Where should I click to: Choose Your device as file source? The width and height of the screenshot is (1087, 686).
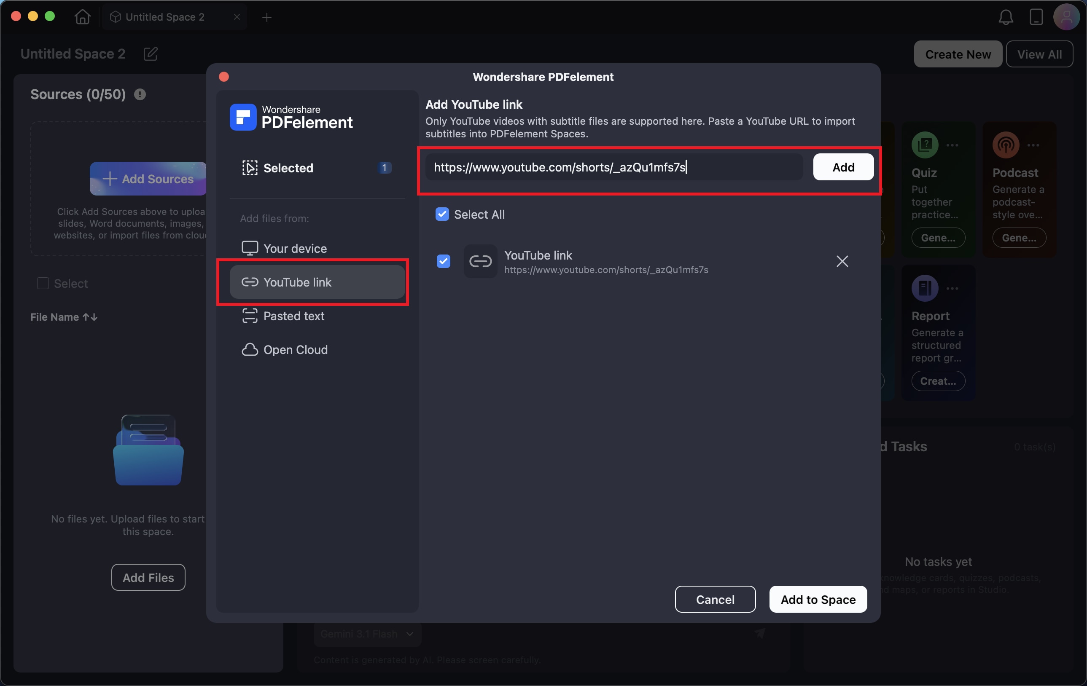(x=317, y=248)
